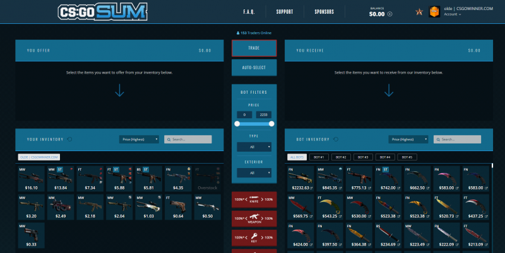Select your $0.33 MW pistol
Viewport: 505px width, 253px height.
pyautogui.click(x=31, y=235)
